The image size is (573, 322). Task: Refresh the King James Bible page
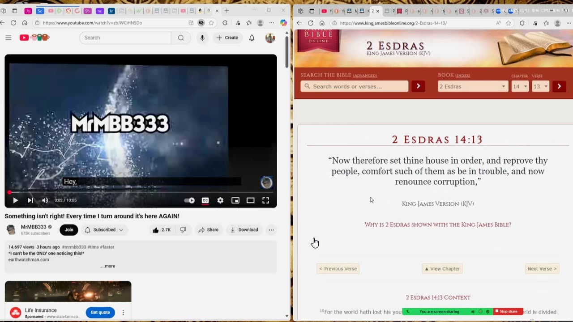click(x=310, y=23)
